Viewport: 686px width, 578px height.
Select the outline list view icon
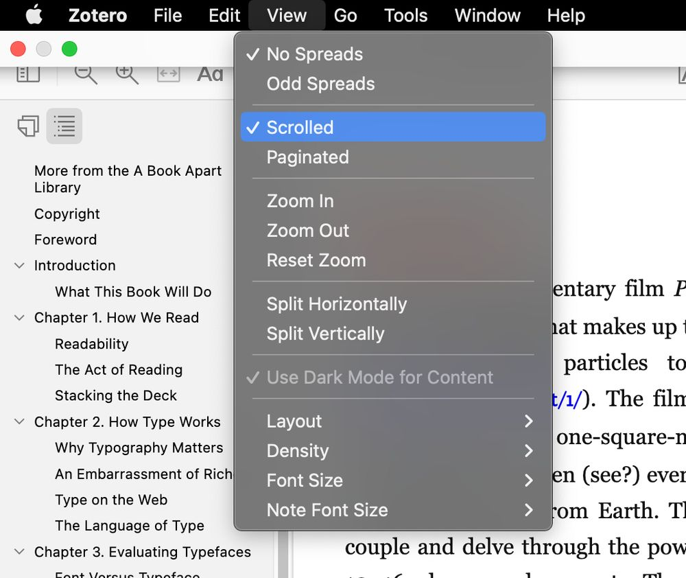(x=64, y=126)
